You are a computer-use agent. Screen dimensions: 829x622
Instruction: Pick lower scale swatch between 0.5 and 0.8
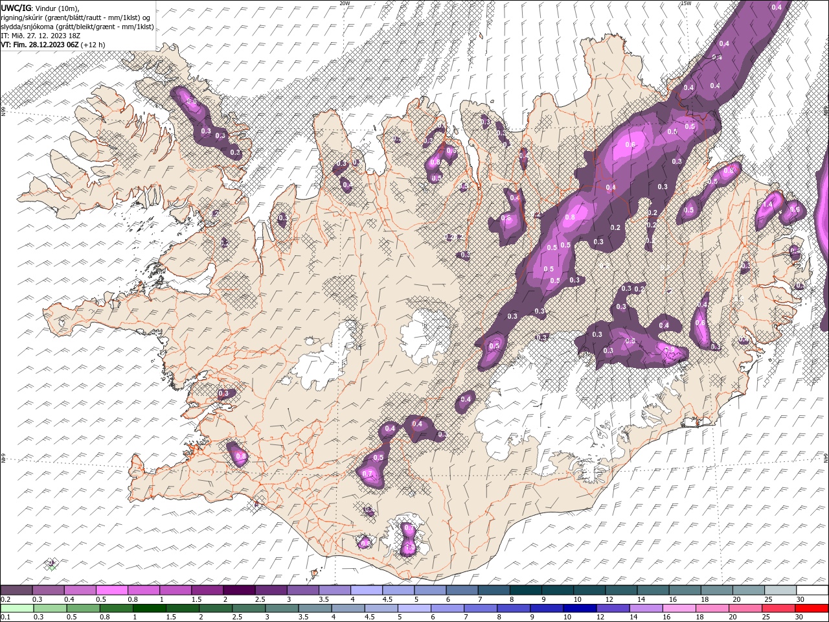coord(83,608)
